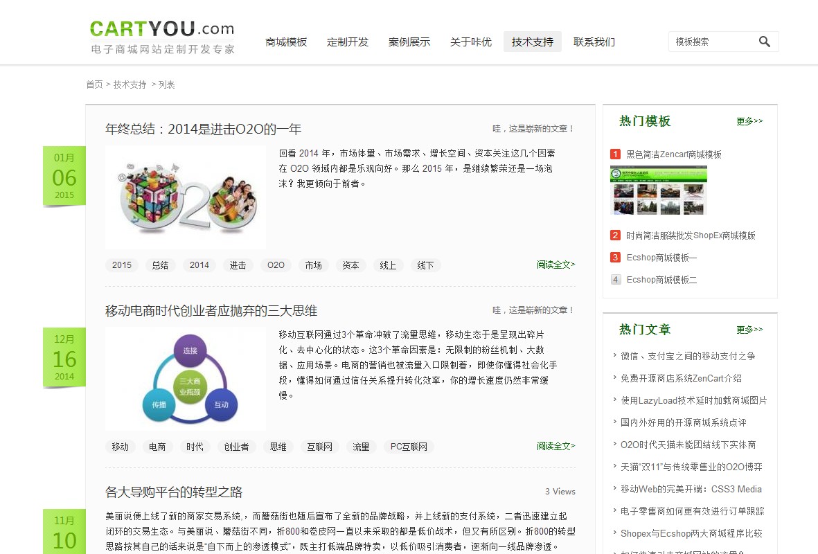Click the 三大商业瓶颈 diagram thumbnail
Viewport: 818px width, 554px height.
pyautogui.click(x=186, y=379)
